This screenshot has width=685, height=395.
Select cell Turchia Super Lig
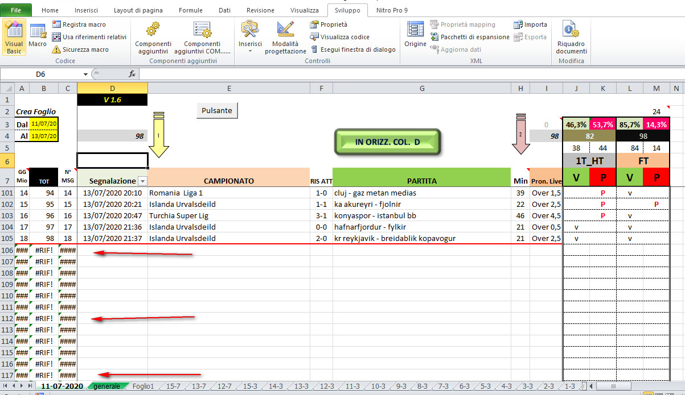[229, 215]
